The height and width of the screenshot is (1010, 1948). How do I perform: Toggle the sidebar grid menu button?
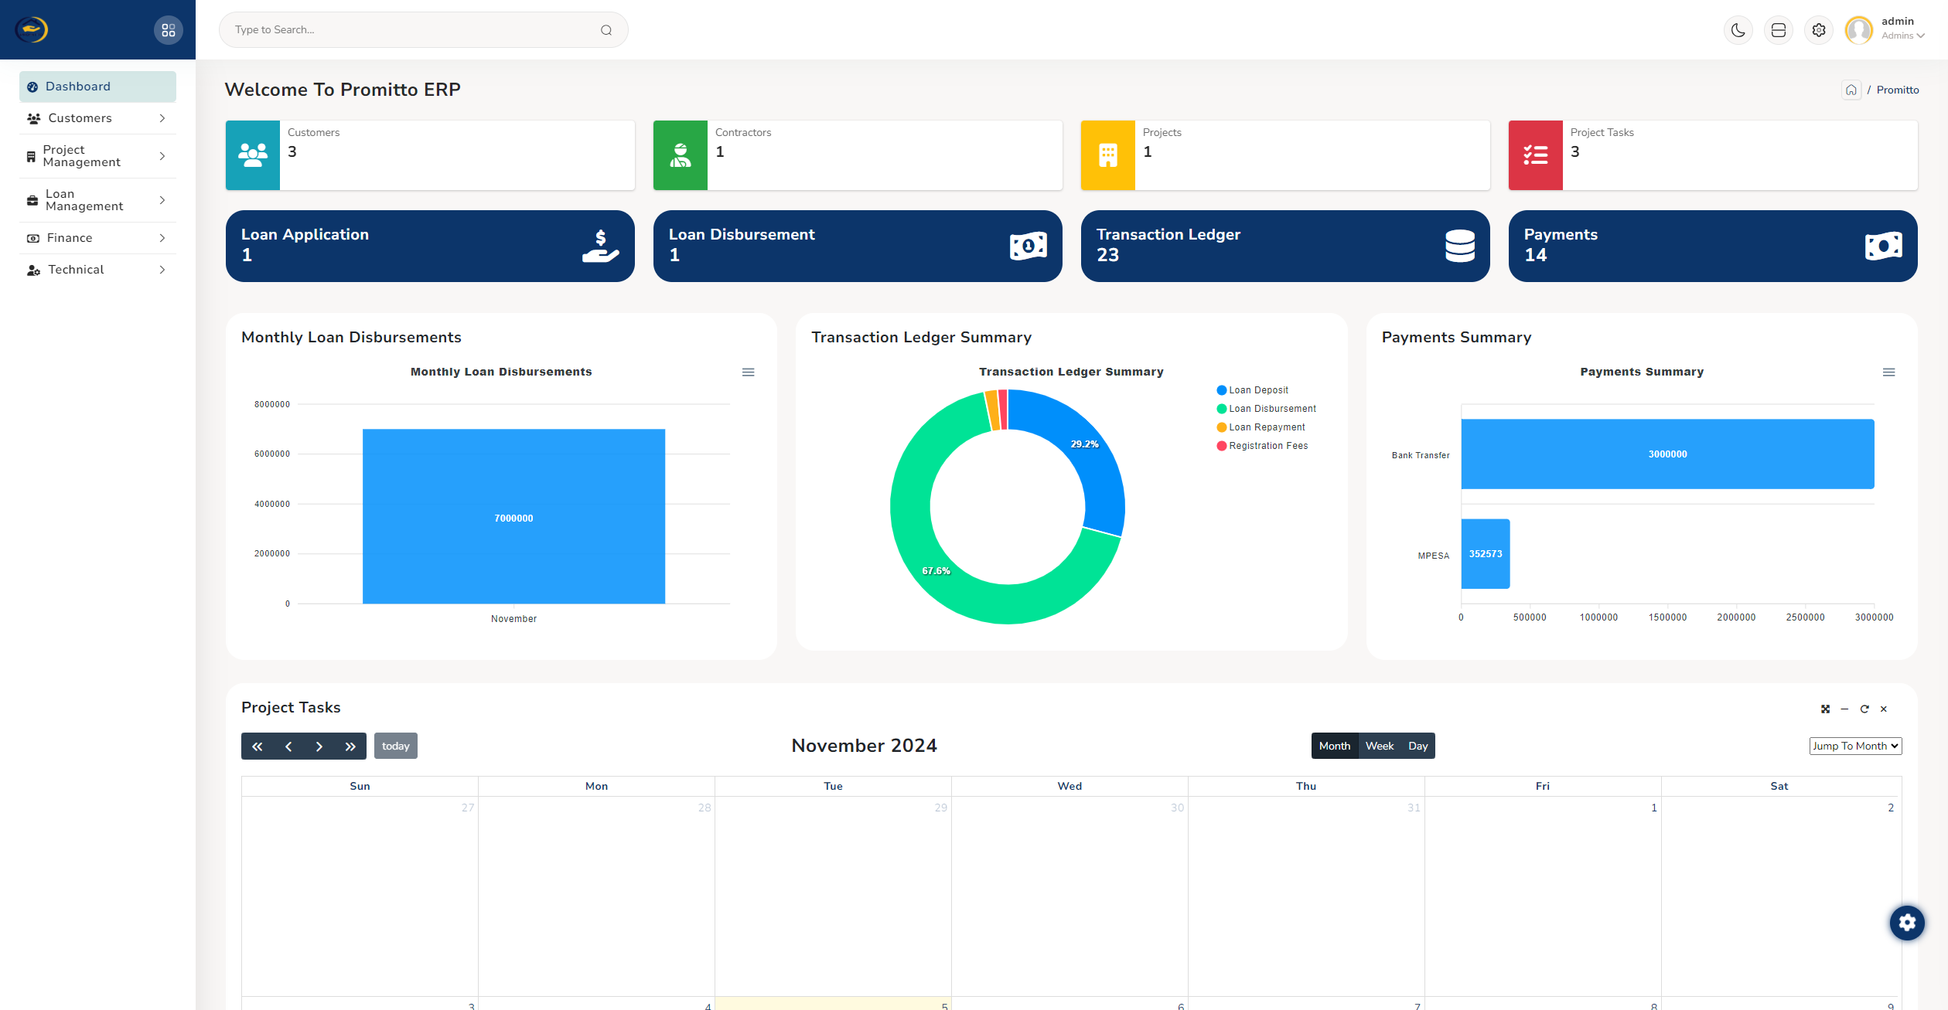(x=168, y=30)
